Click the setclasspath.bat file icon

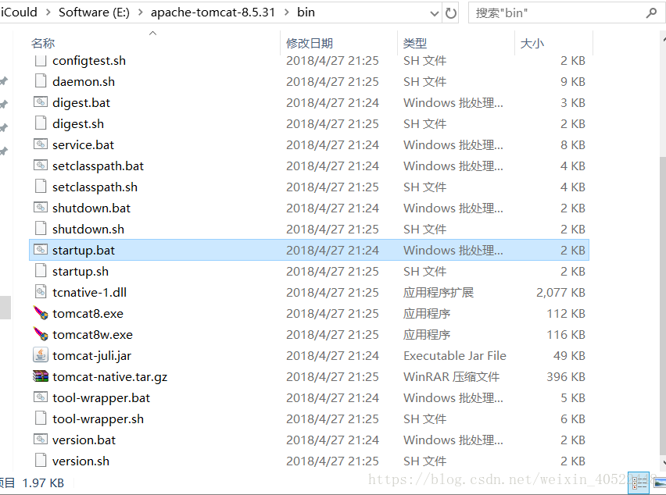click(41, 166)
